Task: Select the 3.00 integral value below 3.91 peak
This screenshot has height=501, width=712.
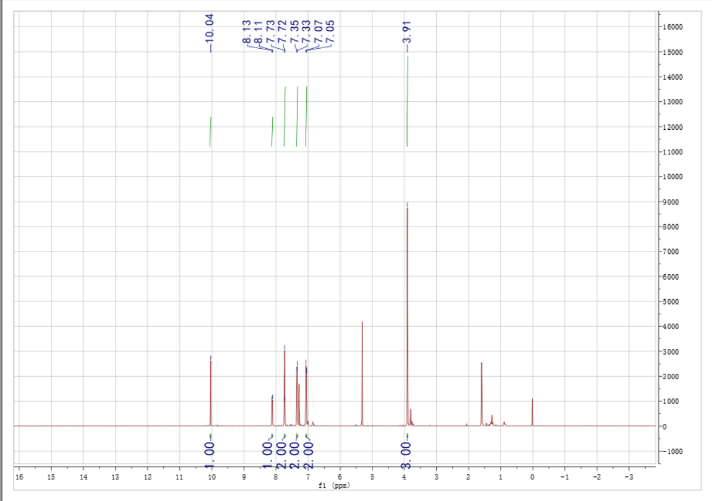Action: point(406,455)
